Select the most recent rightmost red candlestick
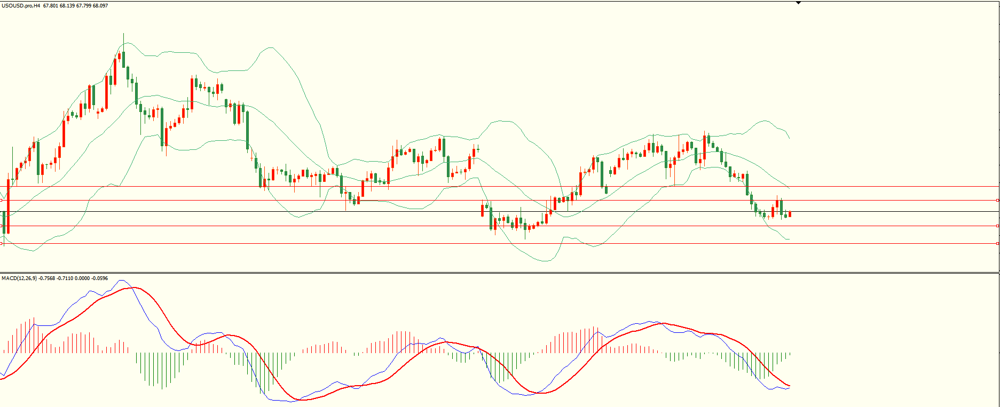Image resolution: width=1000 pixels, height=407 pixels. (790, 214)
